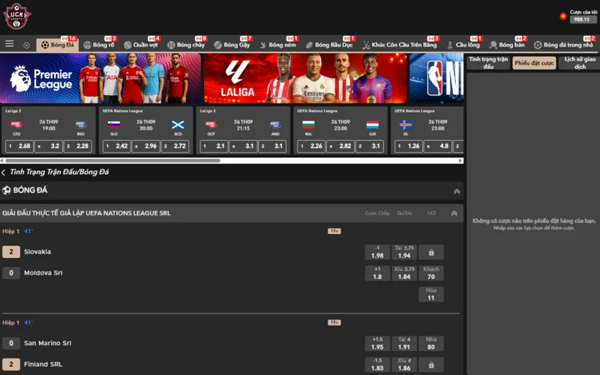Open the Lucky Sports logo home
The width and height of the screenshot is (600, 375).
click(16, 16)
